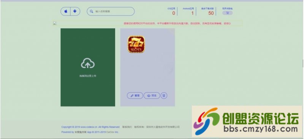Click the contact us link in footer
Screen dimensions: 304x139
127,127
